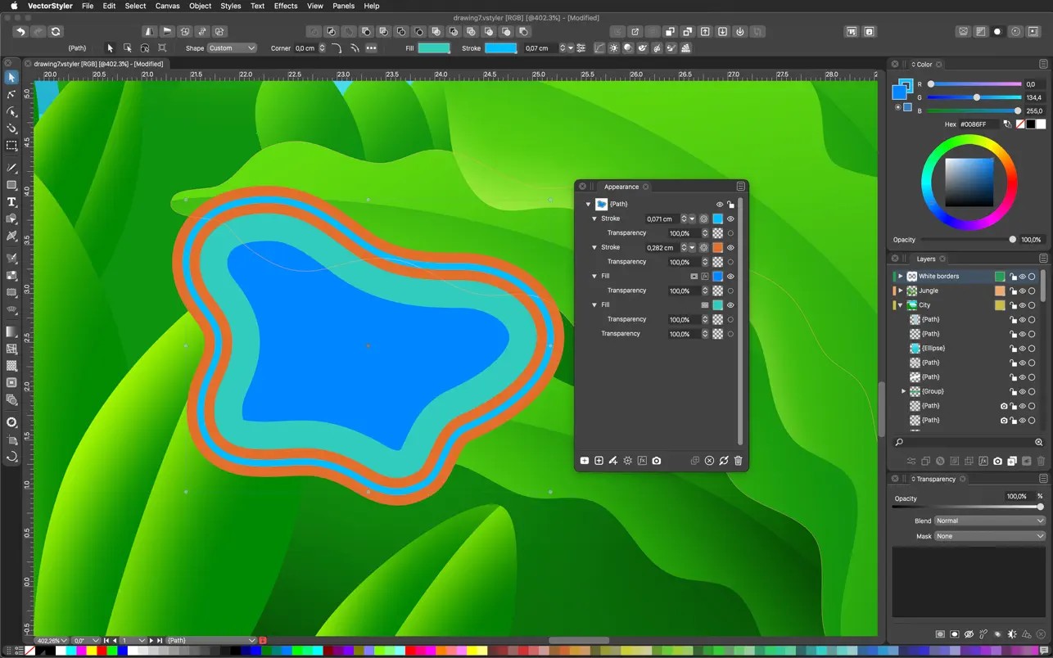The width and height of the screenshot is (1053, 658).
Task: Select the arrow selection tool in left toolbar
Action: 11,78
